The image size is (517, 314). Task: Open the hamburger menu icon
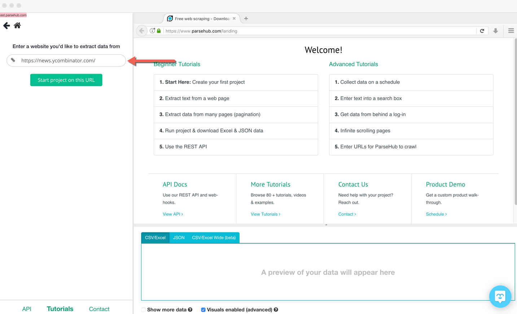pos(511,31)
